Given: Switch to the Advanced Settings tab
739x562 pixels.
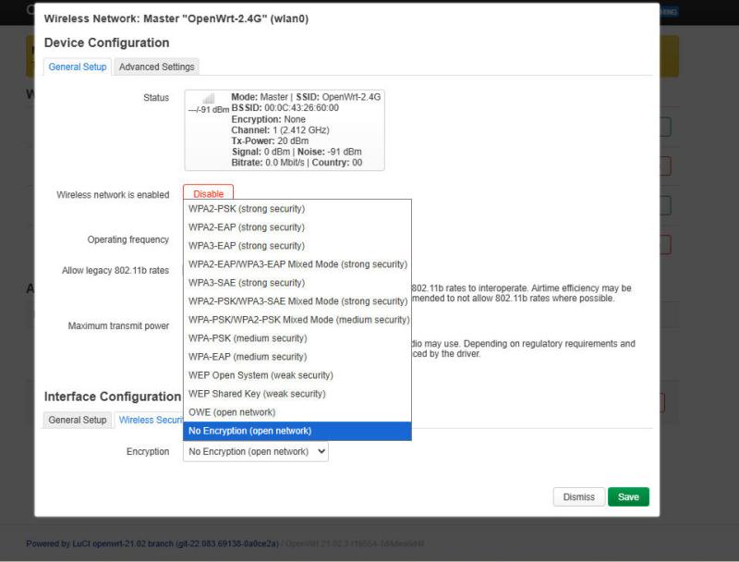Looking at the screenshot, I should point(154,67).
